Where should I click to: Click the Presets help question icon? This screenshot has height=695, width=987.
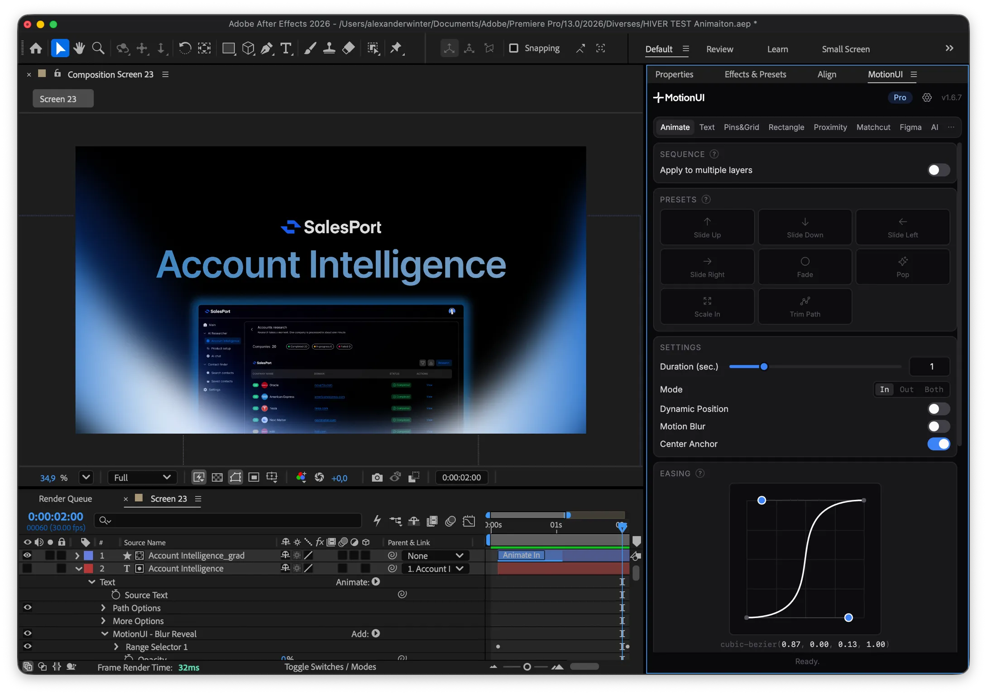point(706,200)
